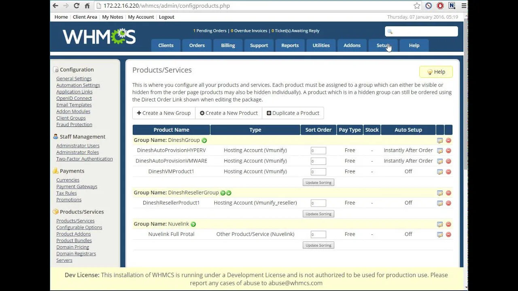Open Payment Gateways link
This screenshot has height=291, width=518.
pyautogui.click(x=77, y=187)
